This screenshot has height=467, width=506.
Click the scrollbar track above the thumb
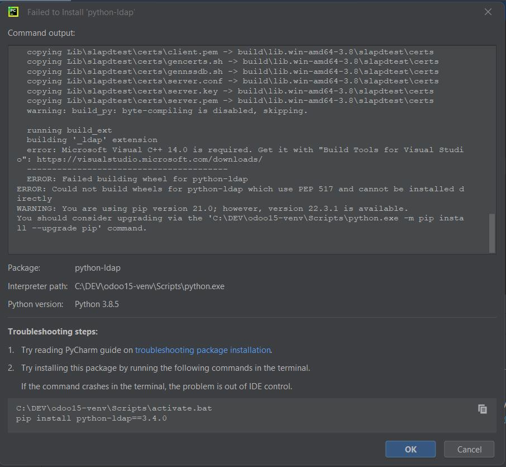point(492,129)
